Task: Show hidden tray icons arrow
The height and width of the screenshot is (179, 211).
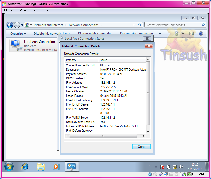Action: 156,167
